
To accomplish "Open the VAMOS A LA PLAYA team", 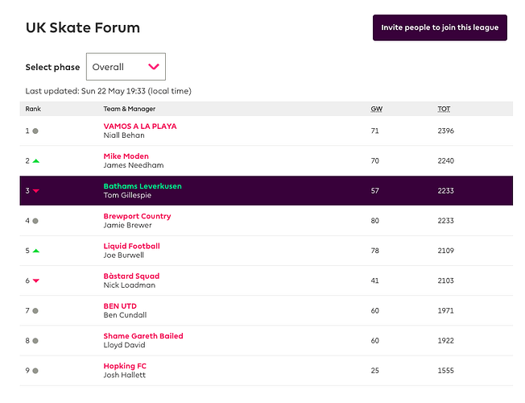I will tap(140, 127).
